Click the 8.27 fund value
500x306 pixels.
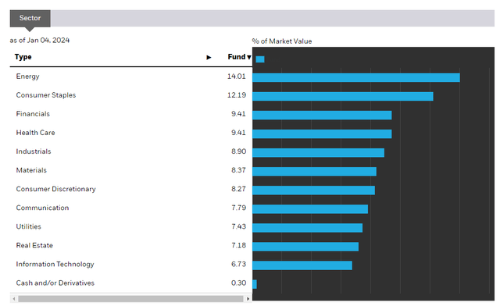[x=238, y=189]
